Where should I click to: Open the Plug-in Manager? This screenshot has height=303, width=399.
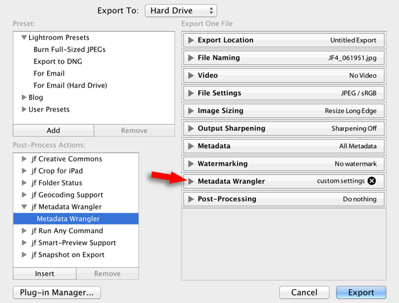pyautogui.click(x=57, y=292)
